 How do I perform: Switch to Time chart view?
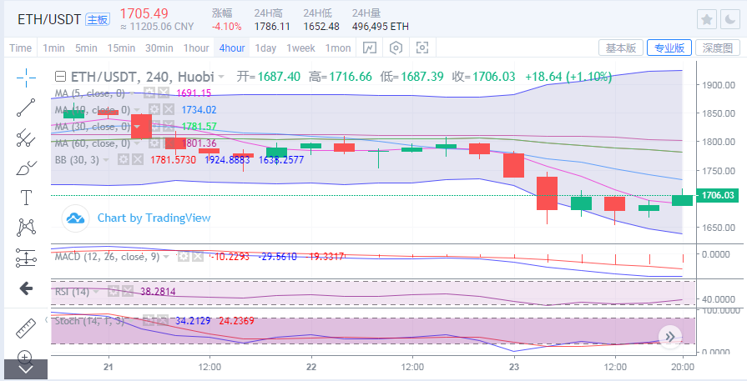(x=21, y=48)
